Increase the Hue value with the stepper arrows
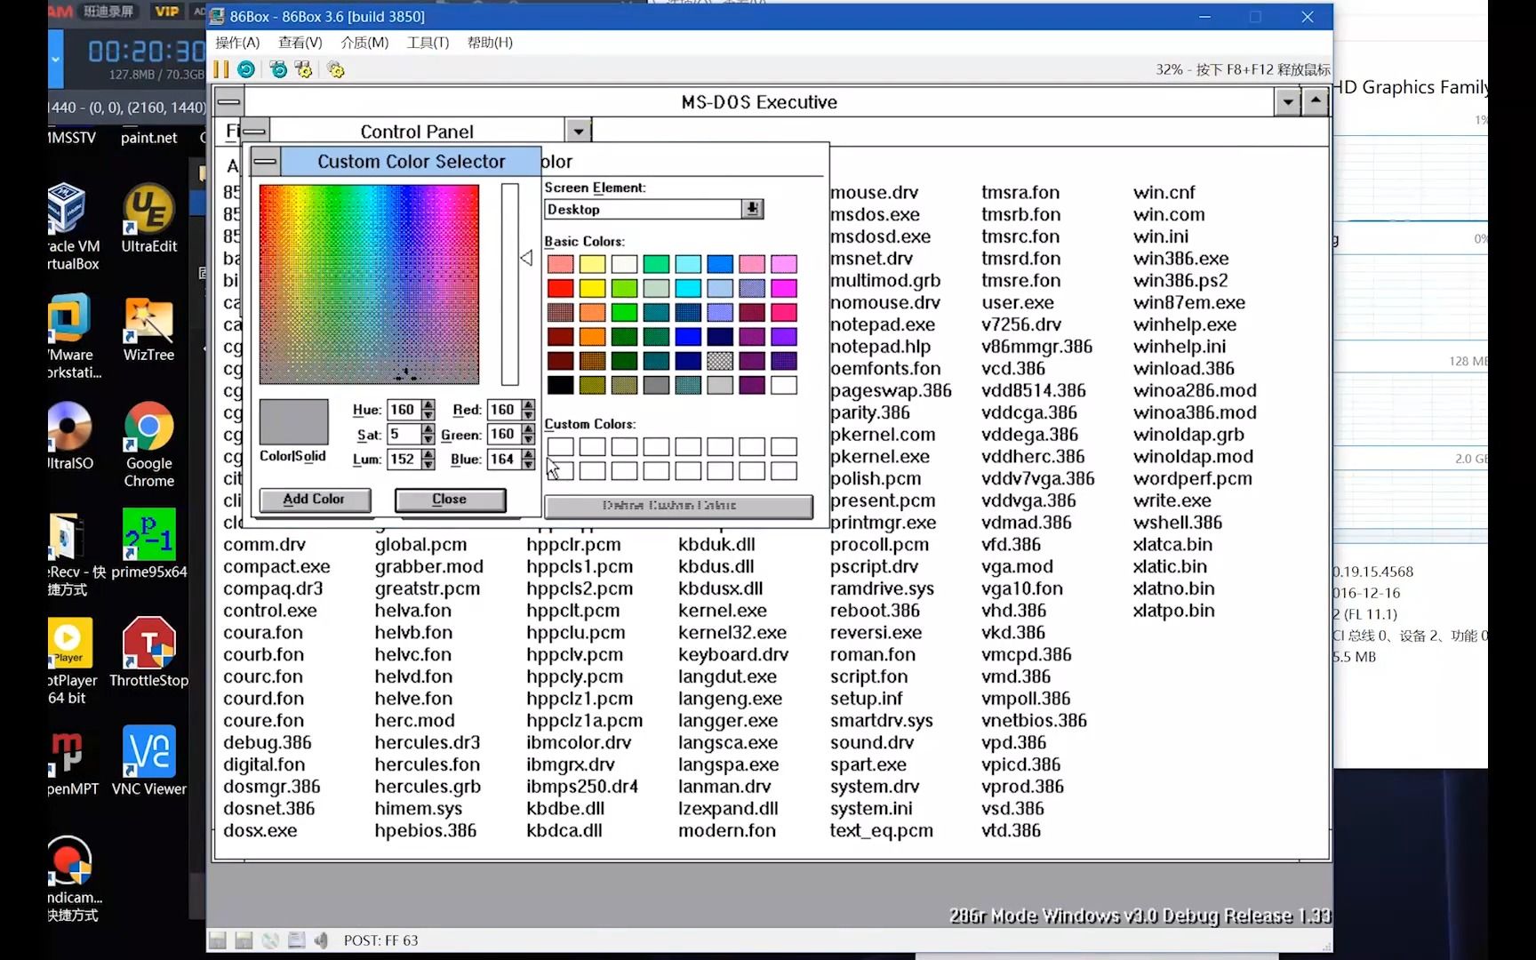Screen dimensions: 1536x960 [x=429, y=405]
